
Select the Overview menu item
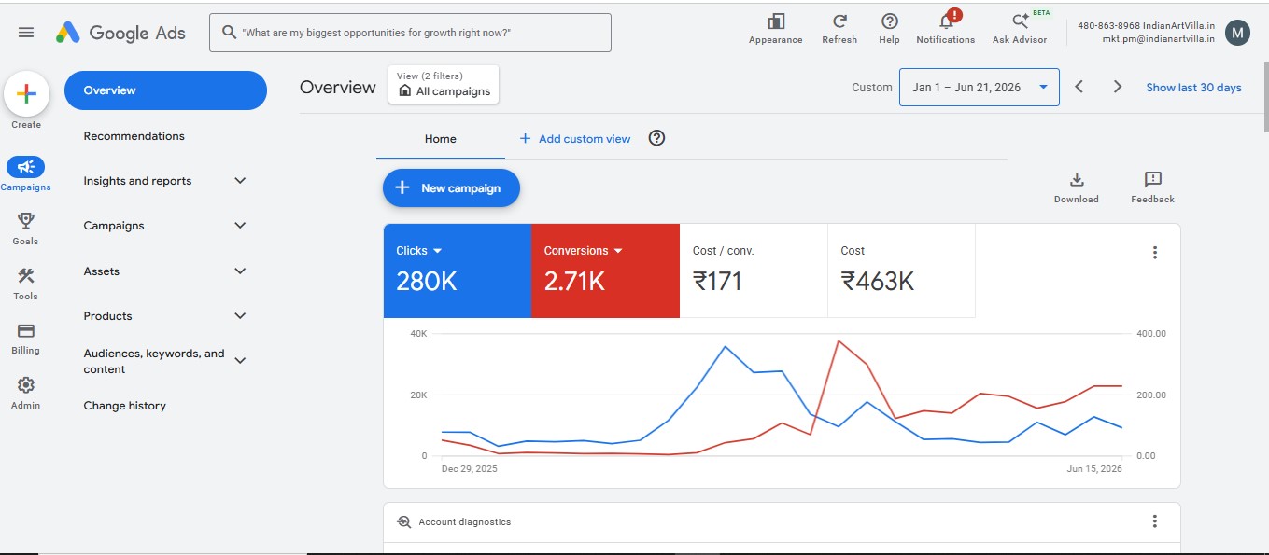[165, 90]
